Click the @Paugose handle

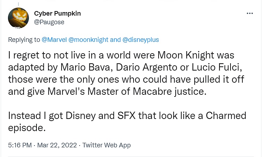[49, 22]
